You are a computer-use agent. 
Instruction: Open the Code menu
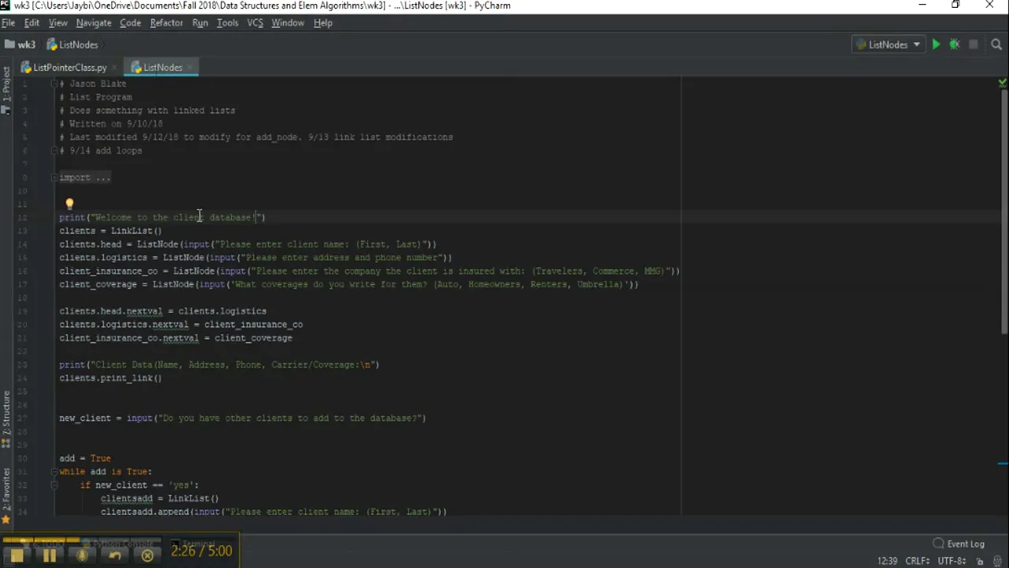point(130,23)
